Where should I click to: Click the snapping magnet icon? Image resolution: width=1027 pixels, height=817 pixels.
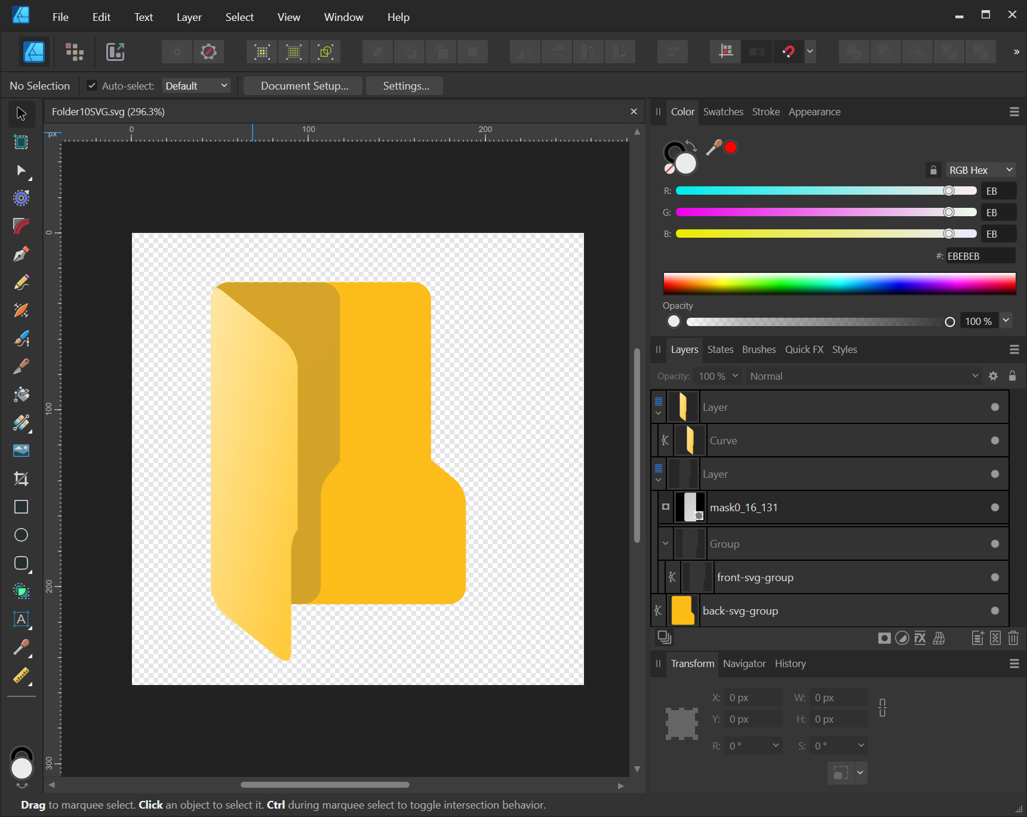tap(788, 52)
